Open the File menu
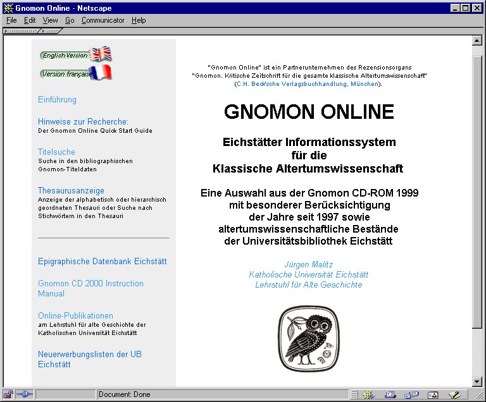This screenshot has height=402, width=486. (11, 20)
